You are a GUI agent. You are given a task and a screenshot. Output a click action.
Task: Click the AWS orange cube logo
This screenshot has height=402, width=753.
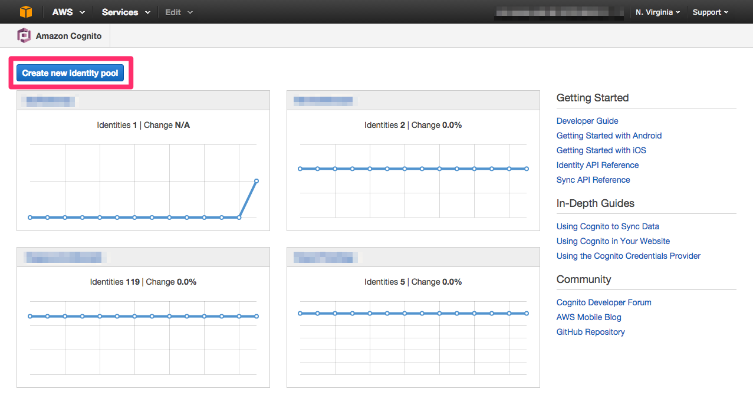(x=25, y=12)
